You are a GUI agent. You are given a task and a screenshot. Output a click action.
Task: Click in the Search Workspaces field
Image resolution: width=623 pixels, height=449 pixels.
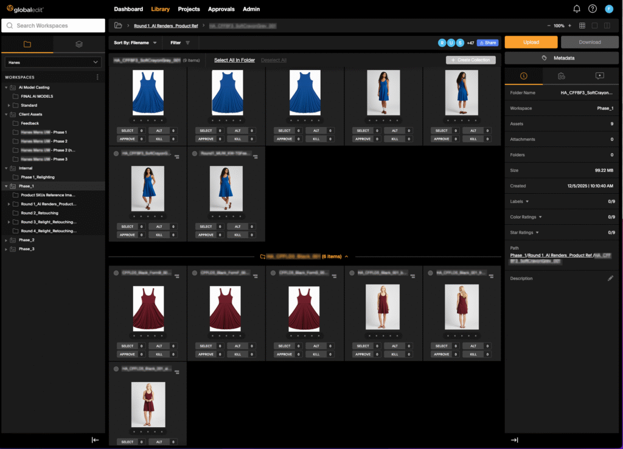pos(54,26)
